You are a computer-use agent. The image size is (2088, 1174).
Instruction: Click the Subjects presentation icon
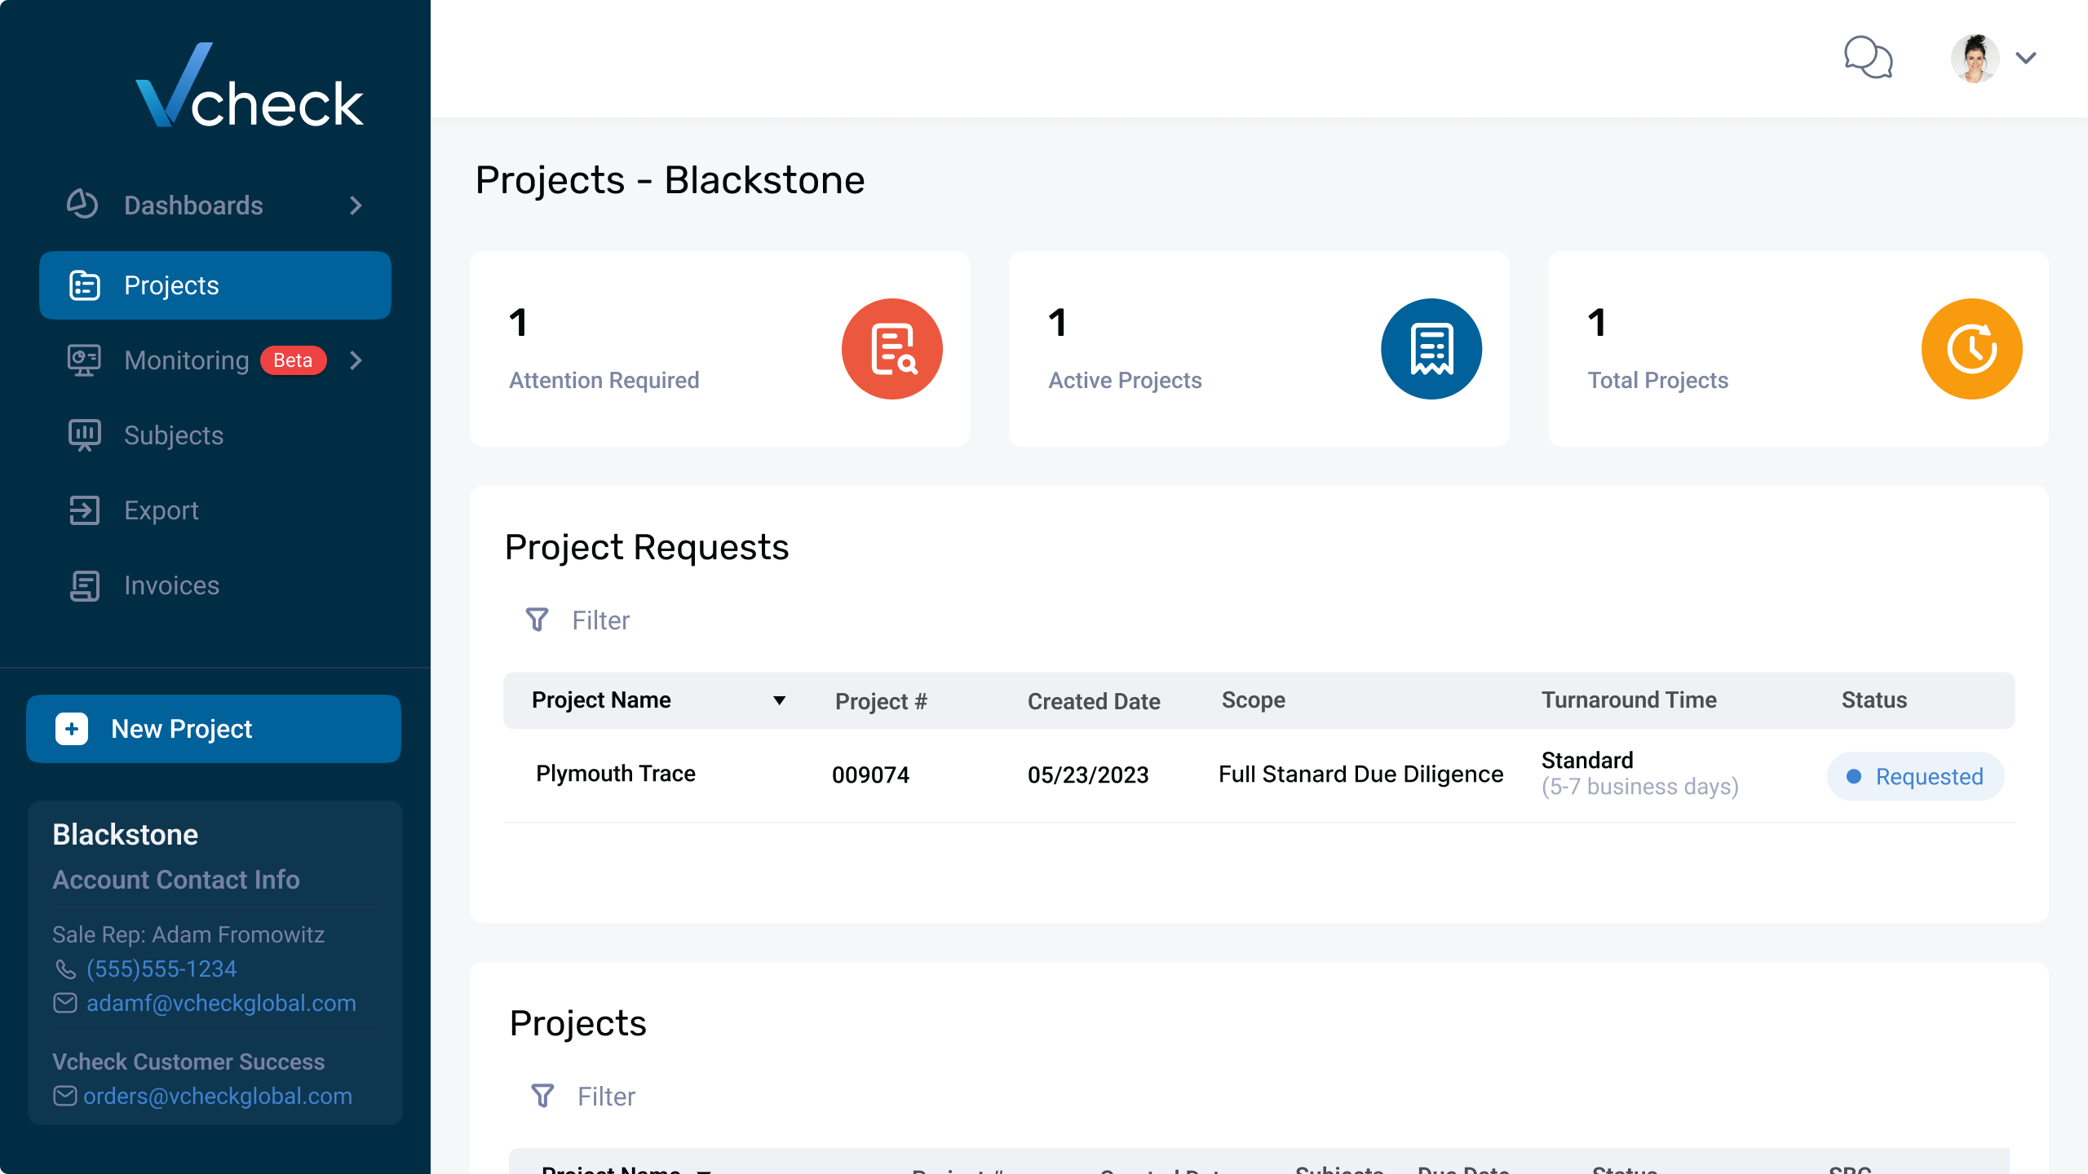pyautogui.click(x=84, y=435)
